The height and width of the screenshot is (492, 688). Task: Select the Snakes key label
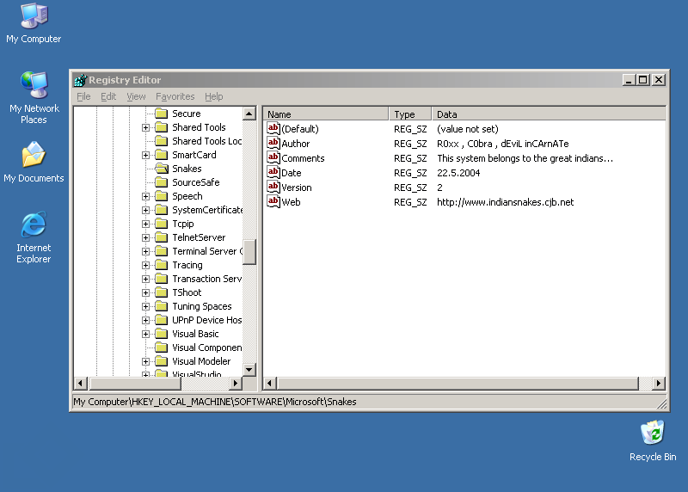(x=187, y=169)
